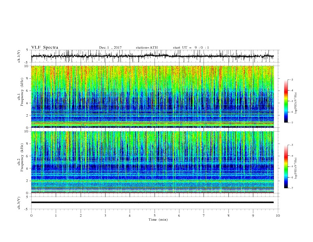Screen dimensions: 313x242
Task: Click the ch.1 color bar "-3" label
Action: pos(292,79)
